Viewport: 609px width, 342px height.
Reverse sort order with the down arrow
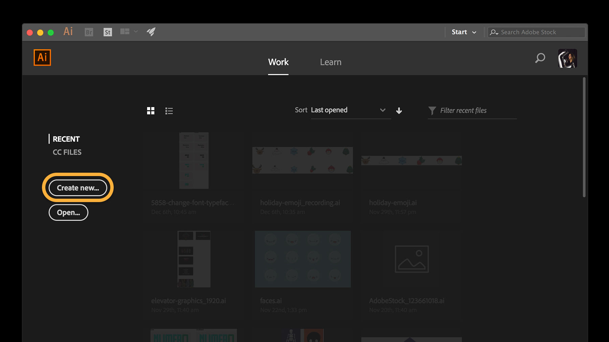(399, 111)
